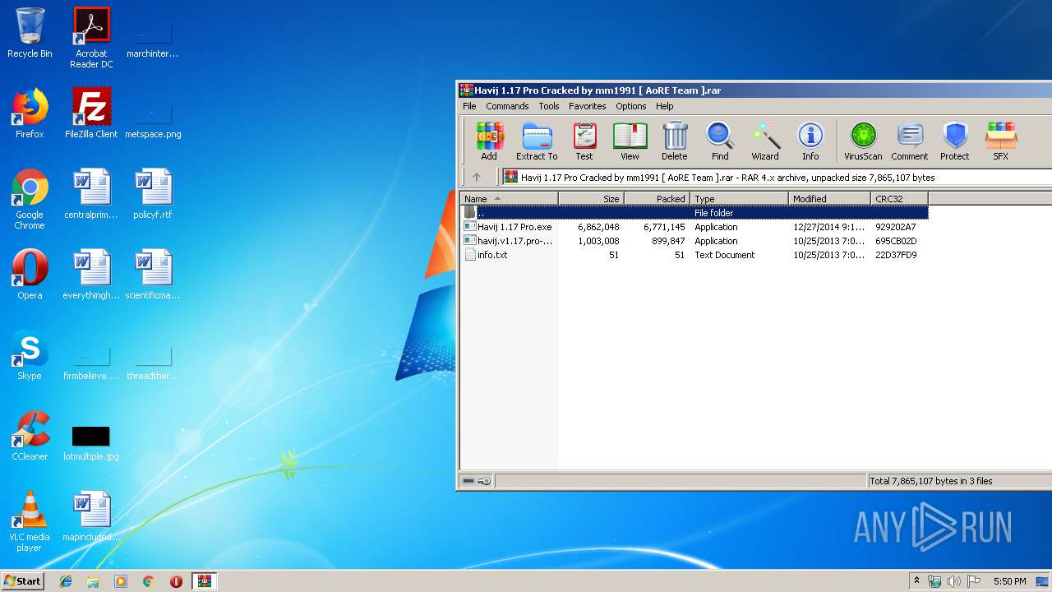Open the View toolbar icon
This screenshot has width=1052, height=592.
pyautogui.click(x=630, y=141)
